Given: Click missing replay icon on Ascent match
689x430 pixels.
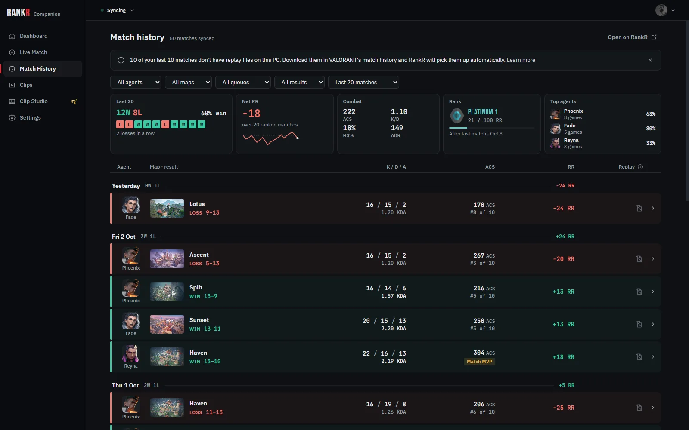Looking at the screenshot, I should point(639,259).
